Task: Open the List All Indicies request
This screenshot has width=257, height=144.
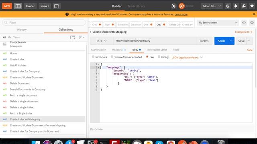Action: pos(43,65)
